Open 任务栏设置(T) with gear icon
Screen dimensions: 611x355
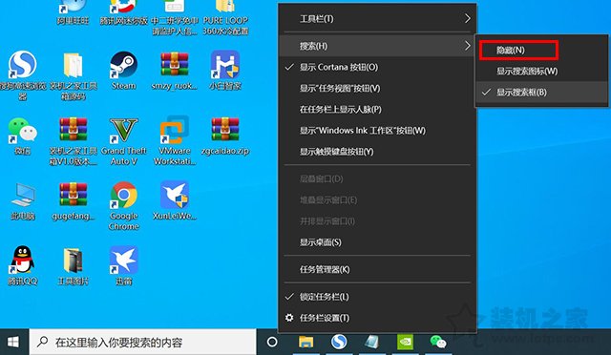[377, 318]
